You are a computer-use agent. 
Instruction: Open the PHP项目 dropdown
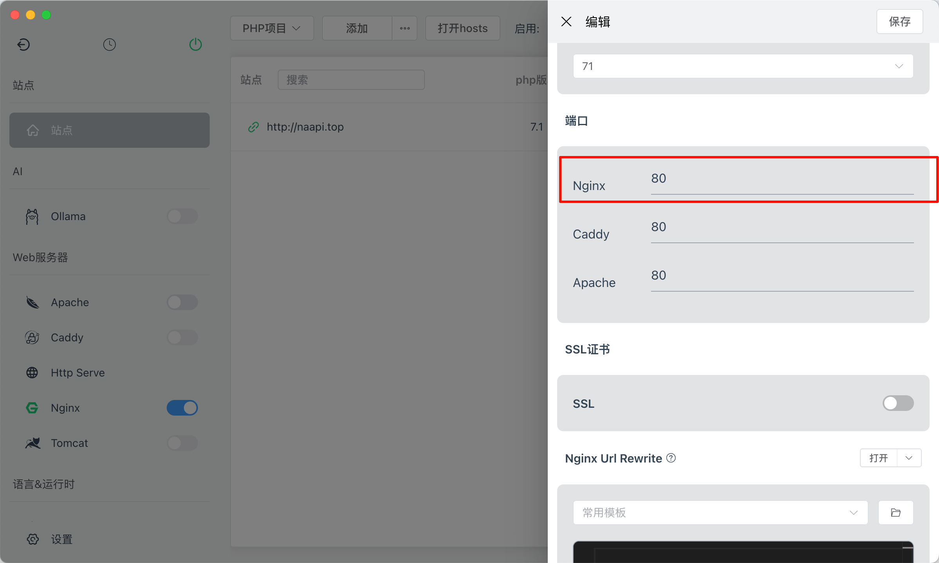coord(272,28)
